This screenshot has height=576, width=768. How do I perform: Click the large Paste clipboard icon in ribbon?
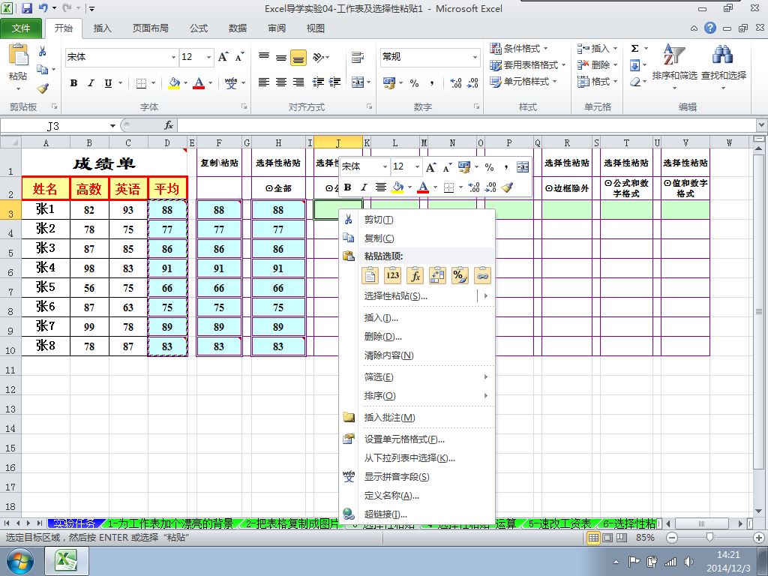(19, 55)
